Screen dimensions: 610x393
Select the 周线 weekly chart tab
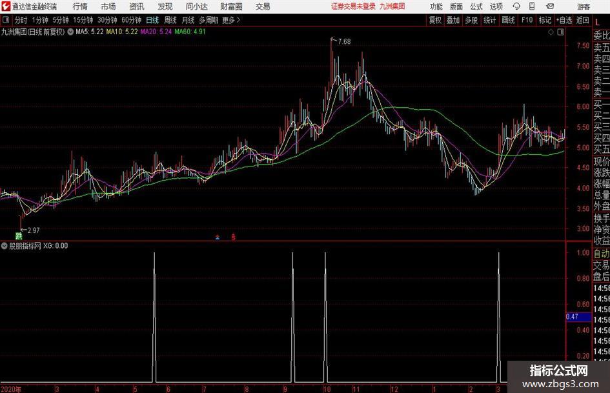170,20
